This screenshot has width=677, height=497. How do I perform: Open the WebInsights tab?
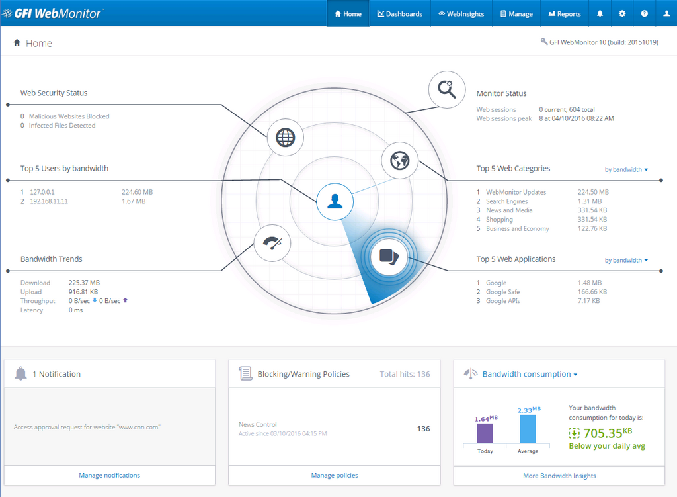pos(461,13)
